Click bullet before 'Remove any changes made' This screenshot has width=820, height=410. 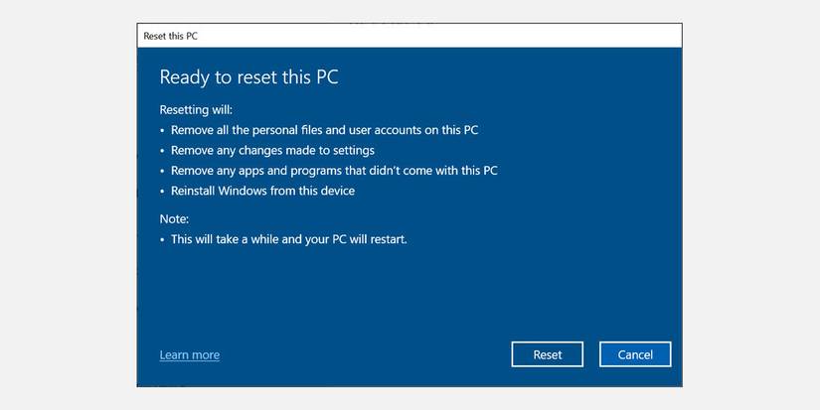tap(162, 151)
